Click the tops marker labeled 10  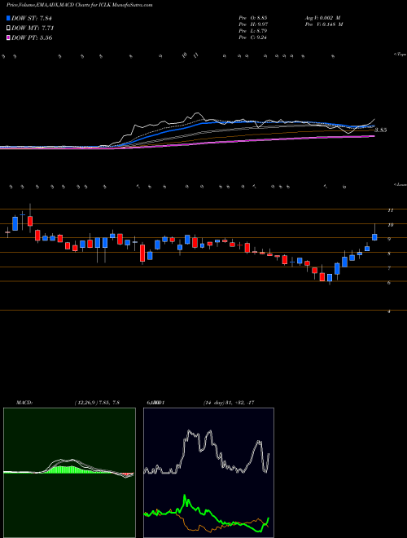coord(185,55)
